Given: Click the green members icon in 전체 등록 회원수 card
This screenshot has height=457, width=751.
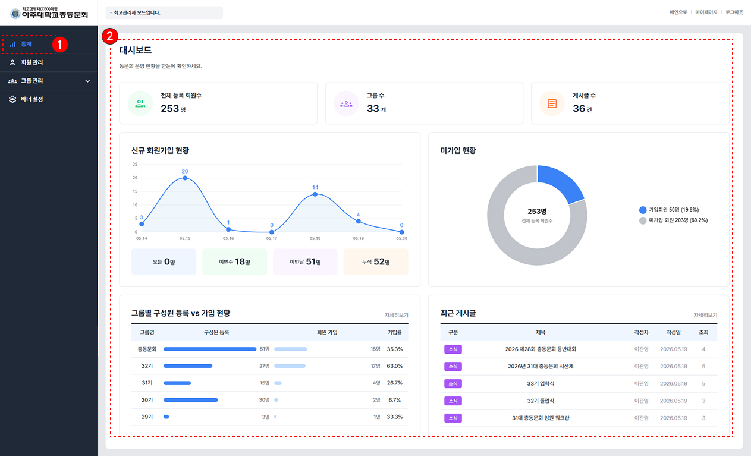Looking at the screenshot, I should (140, 103).
